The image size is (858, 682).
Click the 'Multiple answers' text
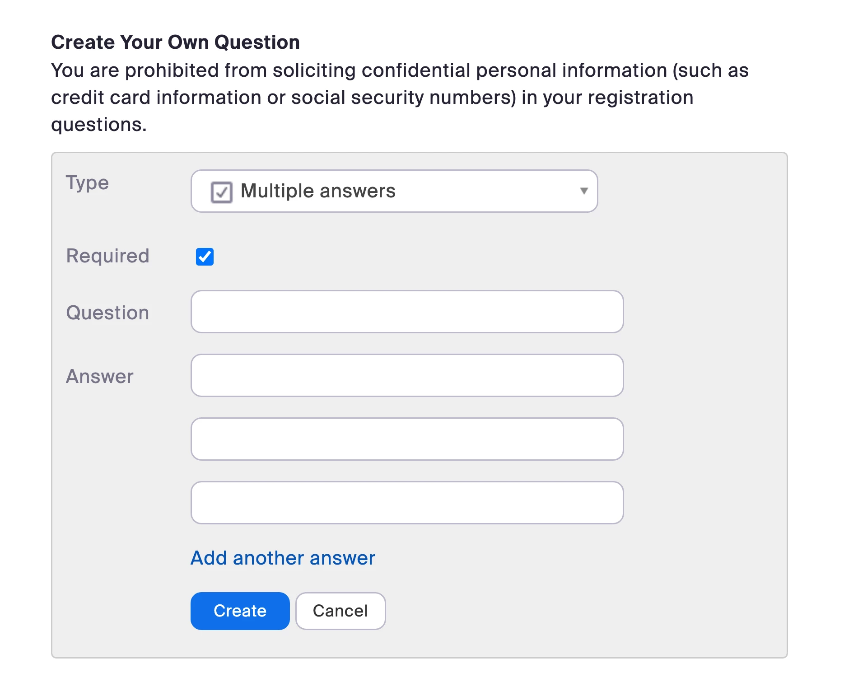[318, 191]
